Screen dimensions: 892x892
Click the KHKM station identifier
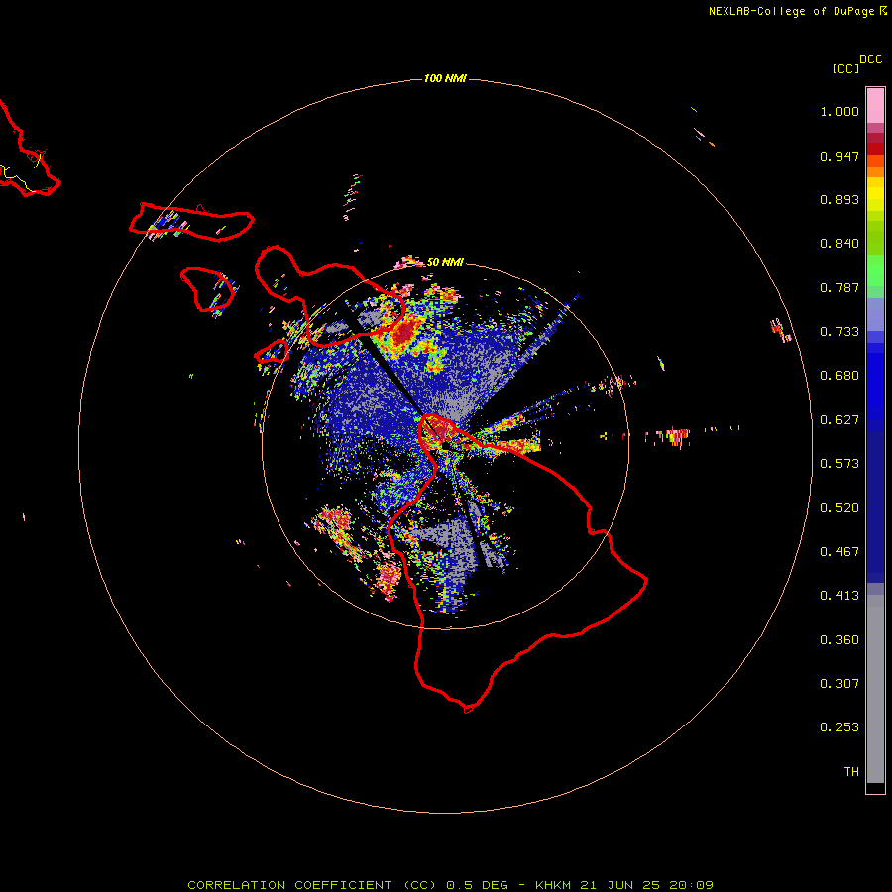click(553, 885)
